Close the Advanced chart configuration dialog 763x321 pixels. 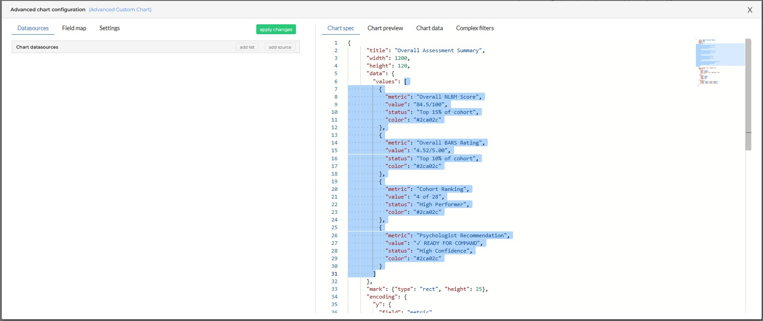(x=750, y=10)
